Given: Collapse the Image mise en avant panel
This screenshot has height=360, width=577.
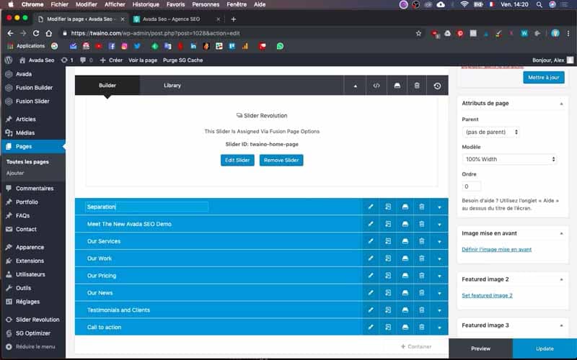Looking at the screenshot, I should click(x=561, y=233).
